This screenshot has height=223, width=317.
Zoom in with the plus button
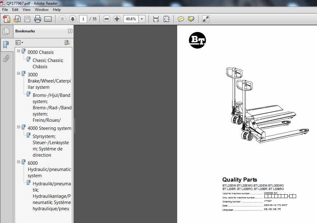(117, 19)
